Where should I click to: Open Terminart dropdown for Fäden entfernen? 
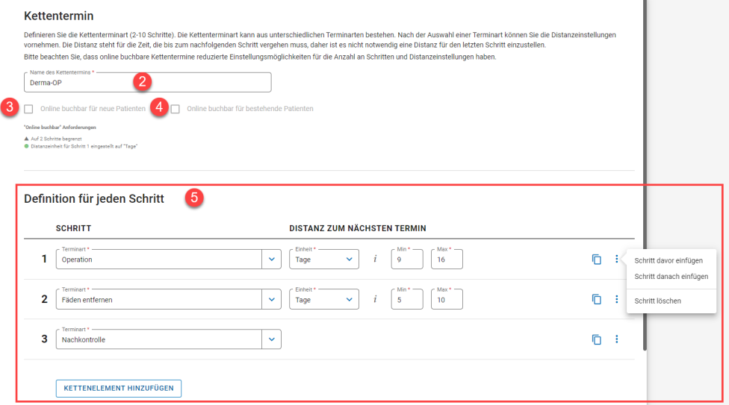tap(270, 299)
